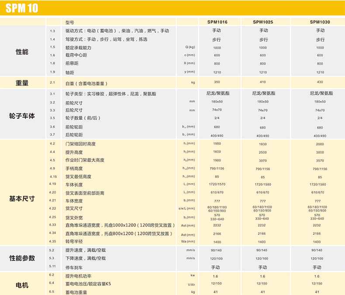Click the 性能 section label
The width and height of the screenshot is (345, 295).
click(22, 51)
